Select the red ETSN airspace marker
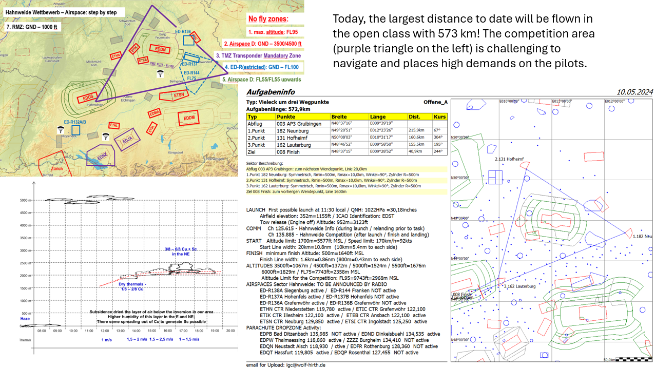This screenshot has height=368, width=655. click(179, 95)
